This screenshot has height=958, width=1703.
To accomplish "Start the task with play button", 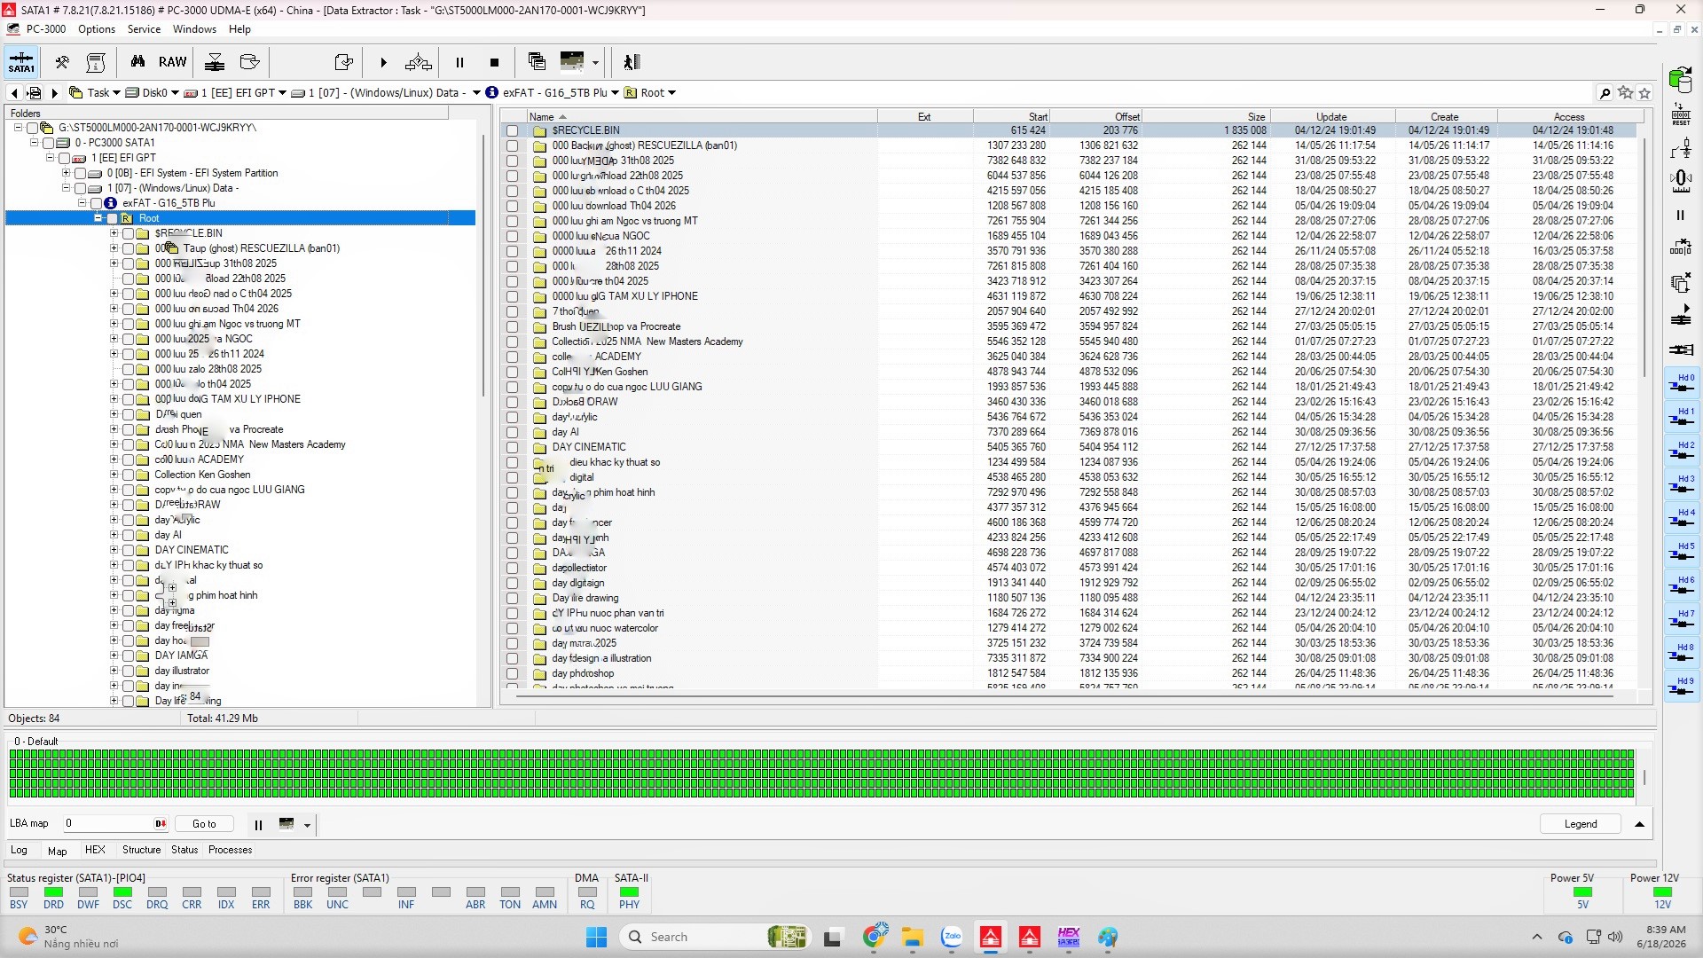I will pos(383,62).
